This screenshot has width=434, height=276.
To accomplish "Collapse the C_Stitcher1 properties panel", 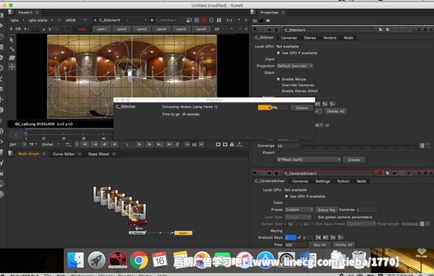I will (x=255, y=30).
